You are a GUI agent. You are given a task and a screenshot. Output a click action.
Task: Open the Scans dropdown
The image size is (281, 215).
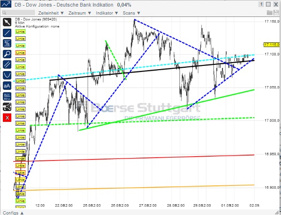(x=131, y=13)
